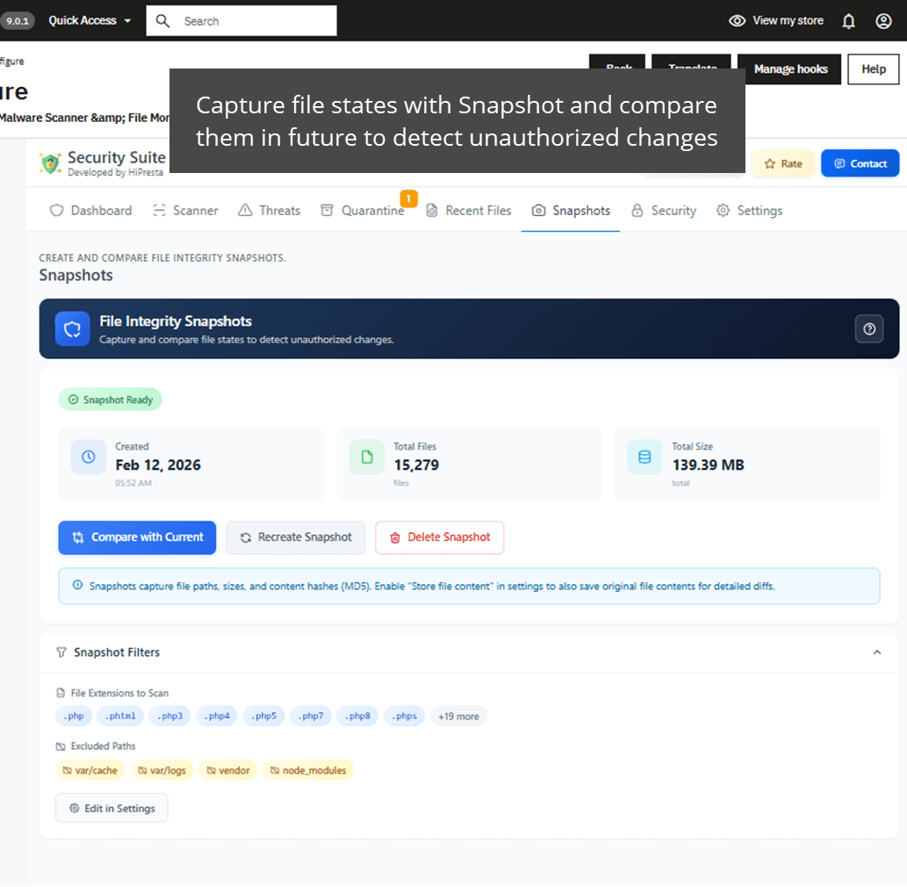Click the Rate button
Screen dimensions: 907x887
pos(782,163)
